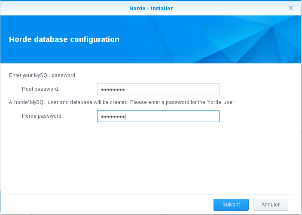Click the masked dots in Root password

tap(113, 90)
